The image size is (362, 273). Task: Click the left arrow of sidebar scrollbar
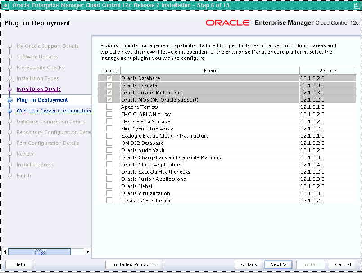point(5,252)
